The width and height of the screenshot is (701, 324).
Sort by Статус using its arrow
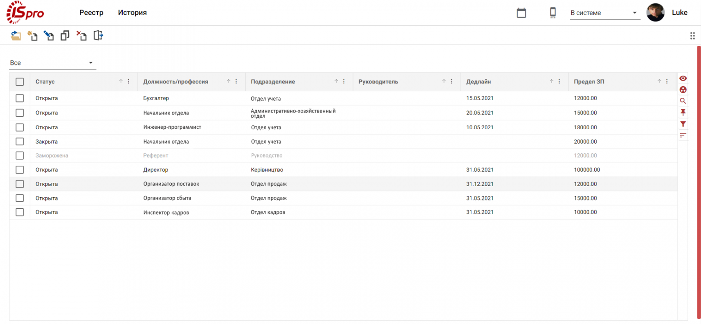pyautogui.click(x=121, y=81)
